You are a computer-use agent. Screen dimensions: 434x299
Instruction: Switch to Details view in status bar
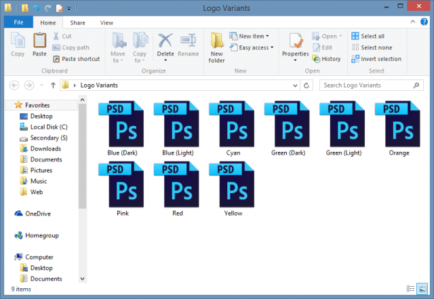410,289
